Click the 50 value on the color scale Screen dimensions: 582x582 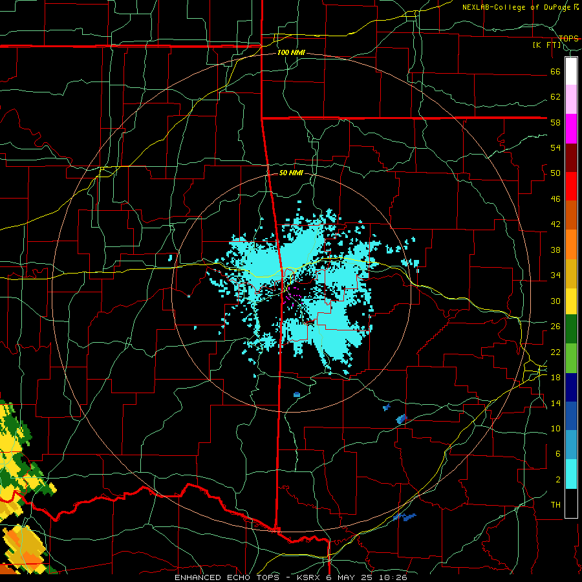point(555,173)
